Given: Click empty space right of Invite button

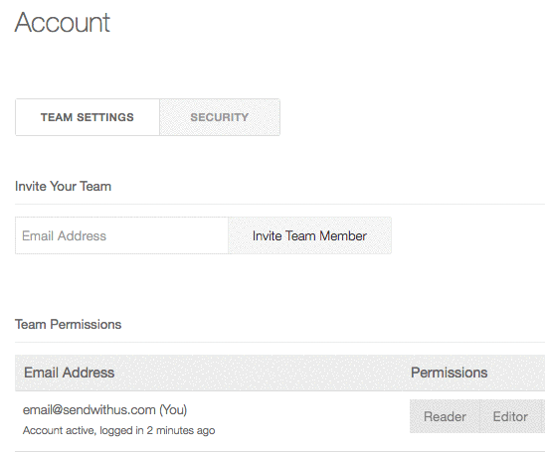Looking at the screenshot, I should pos(468,235).
